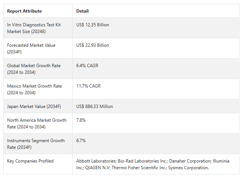The height and width of the screenshot is (177, 242).
Task: Select the Key Companies Profiled cell
Action: (30, 161)
